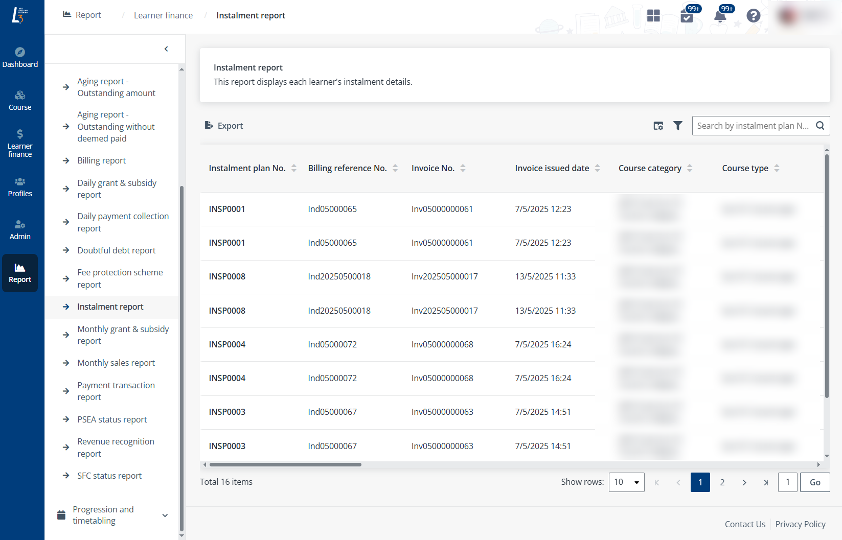Image resolution: width=842 pixels, height=540 pixels.
Task: Sort by Invoice issued date column
Action: [x=597, y=168]
